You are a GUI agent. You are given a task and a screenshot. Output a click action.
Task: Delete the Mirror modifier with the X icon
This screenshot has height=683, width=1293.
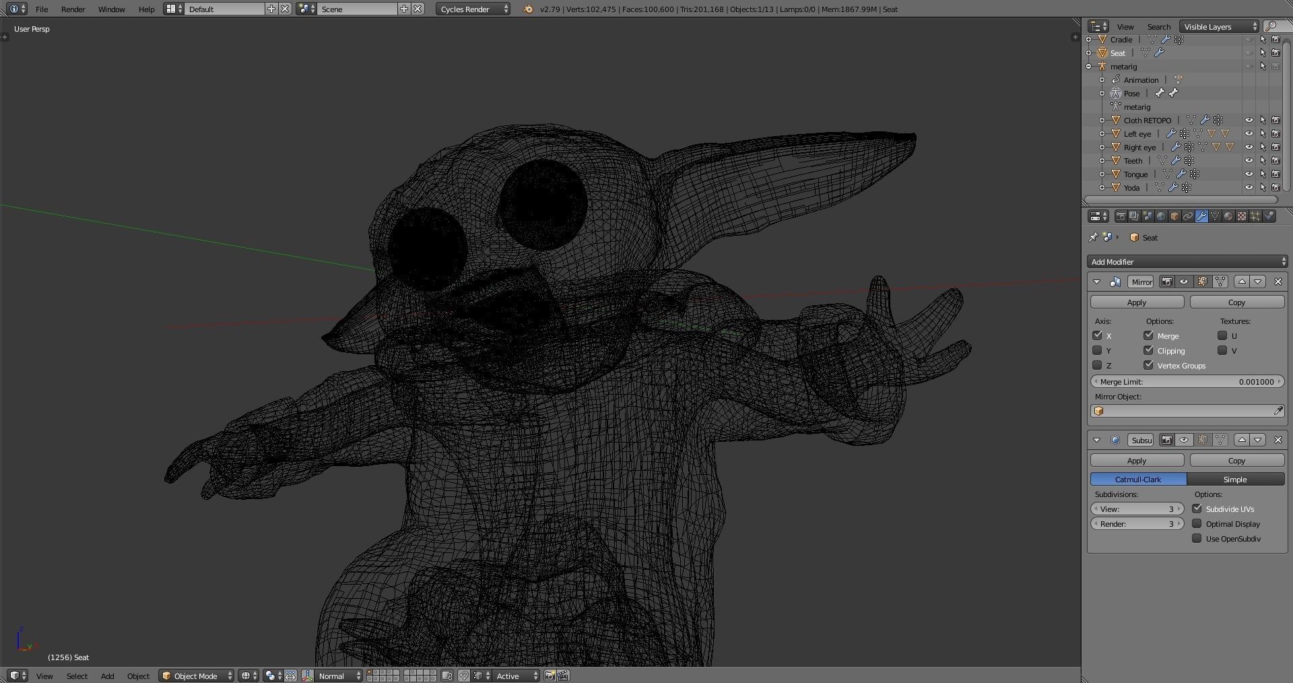point(1278,282)
